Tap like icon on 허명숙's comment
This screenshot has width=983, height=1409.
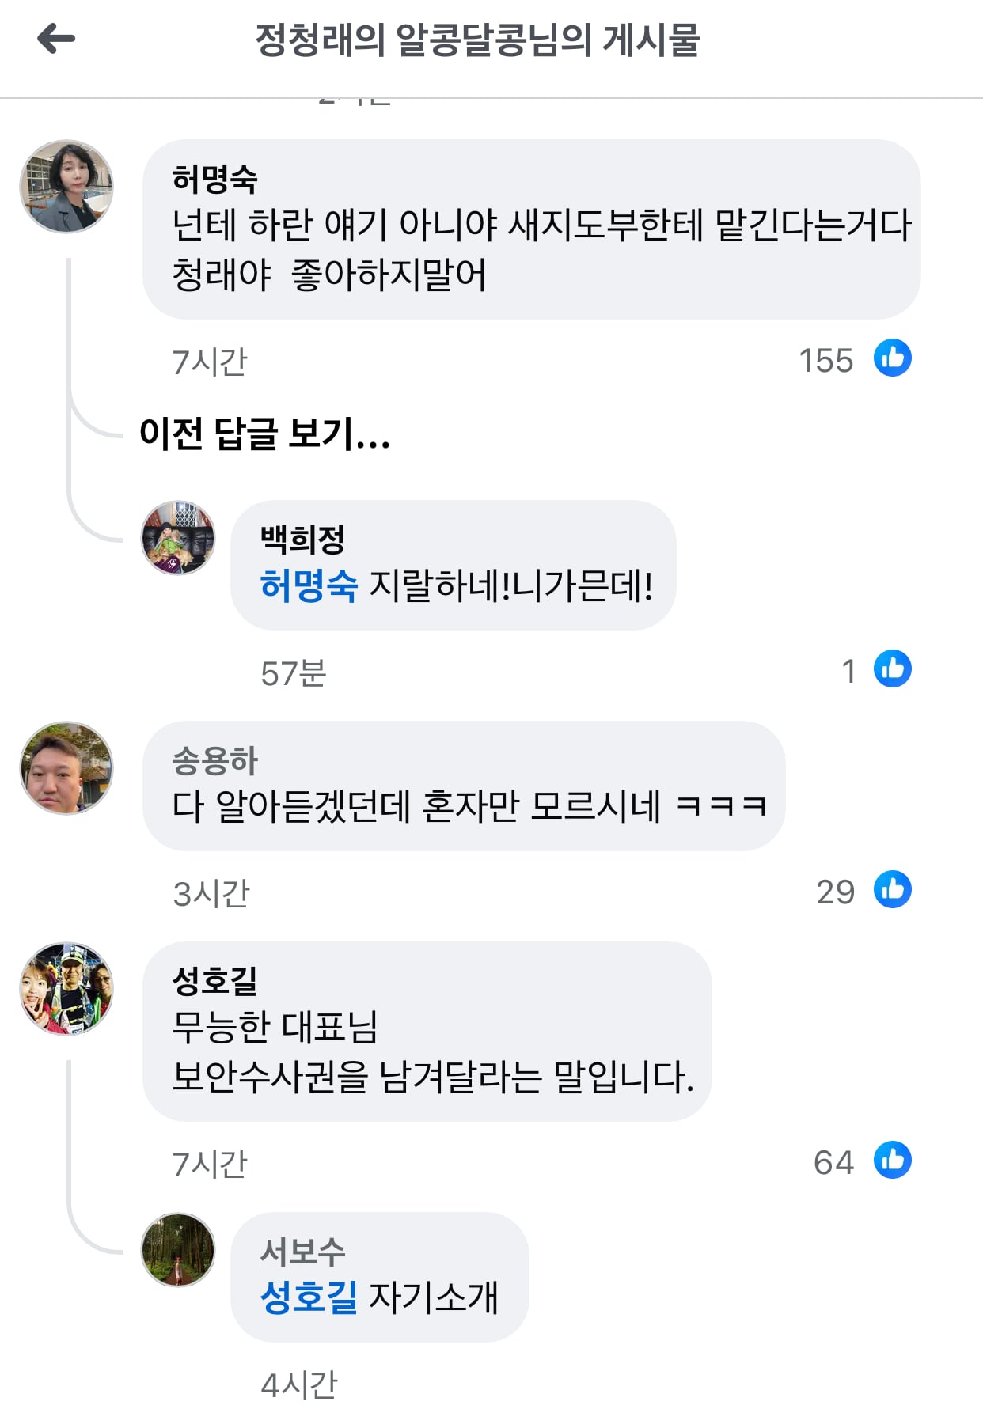point(893,358)
